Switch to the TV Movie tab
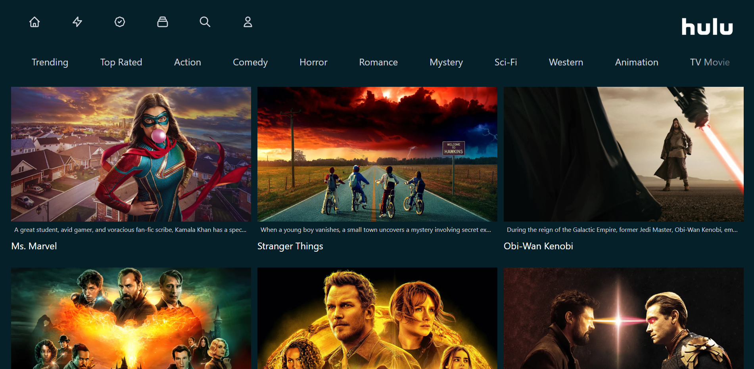Viewport: 754px width, 369px height. click(x=710, y=62)
